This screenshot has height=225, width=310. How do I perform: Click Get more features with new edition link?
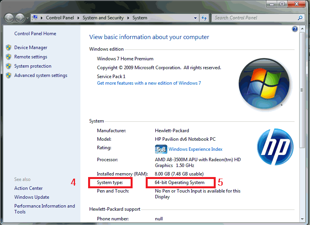149,83
